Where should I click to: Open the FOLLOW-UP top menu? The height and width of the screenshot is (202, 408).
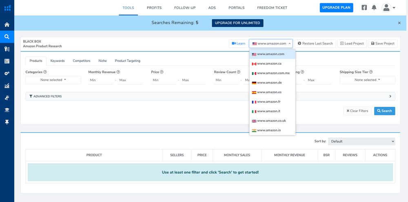point(185,8)
